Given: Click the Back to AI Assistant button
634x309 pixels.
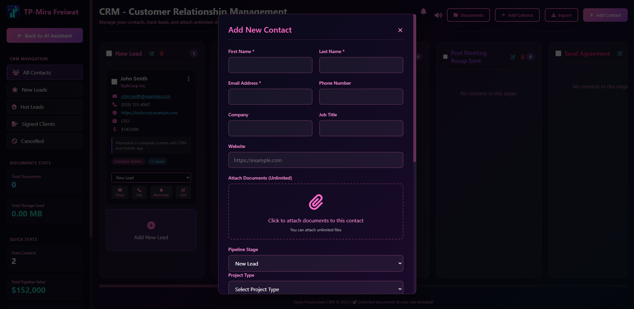Looking at the screenshot, I should click(x=45, y=35).
